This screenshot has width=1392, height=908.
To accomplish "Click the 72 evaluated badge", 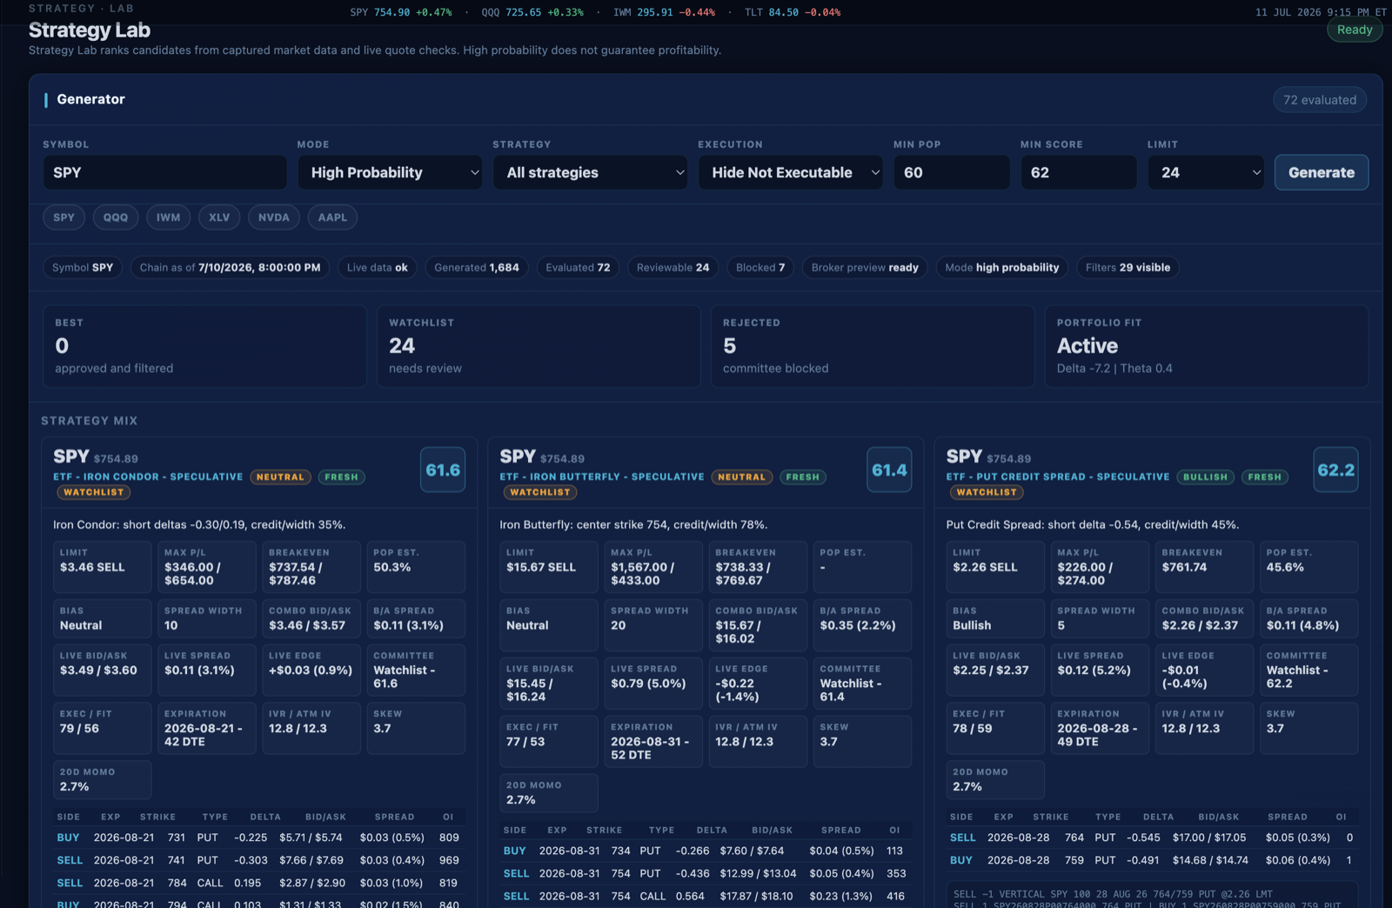I will click(1320, 100).
